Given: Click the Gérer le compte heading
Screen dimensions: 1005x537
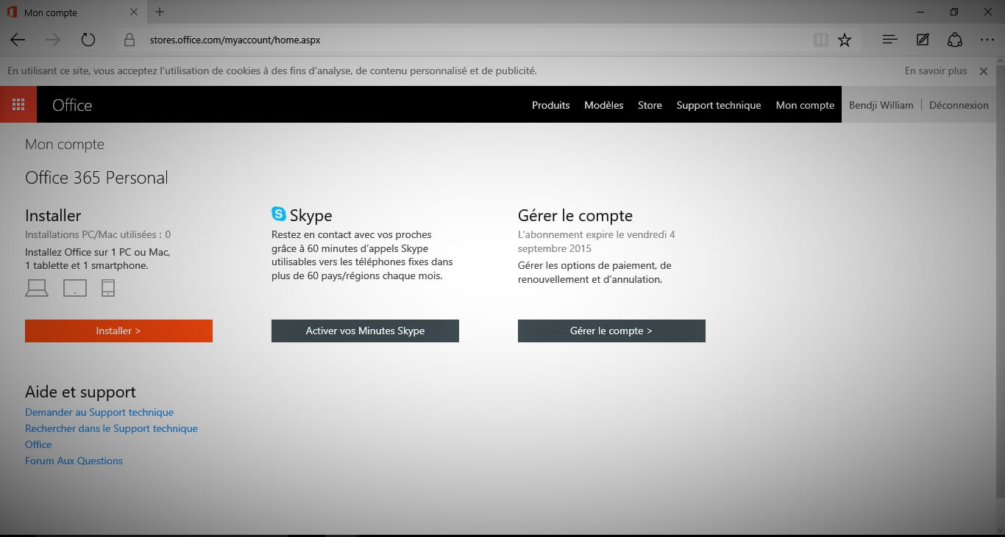Looking at the screenshot, I should click(x=575, y=215).
